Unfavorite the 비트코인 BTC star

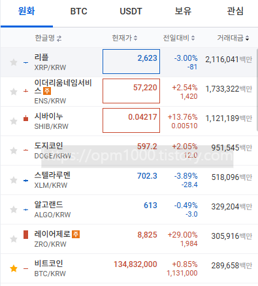click(x=14, y=268)
